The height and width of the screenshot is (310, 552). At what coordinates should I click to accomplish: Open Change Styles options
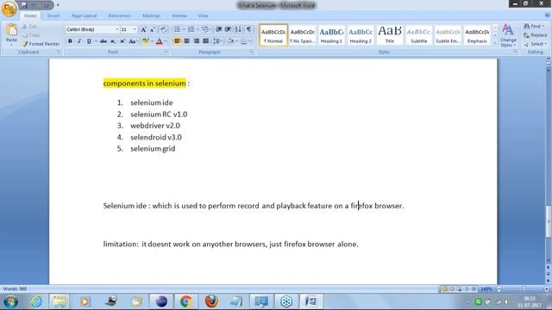[x=508, y=35]
